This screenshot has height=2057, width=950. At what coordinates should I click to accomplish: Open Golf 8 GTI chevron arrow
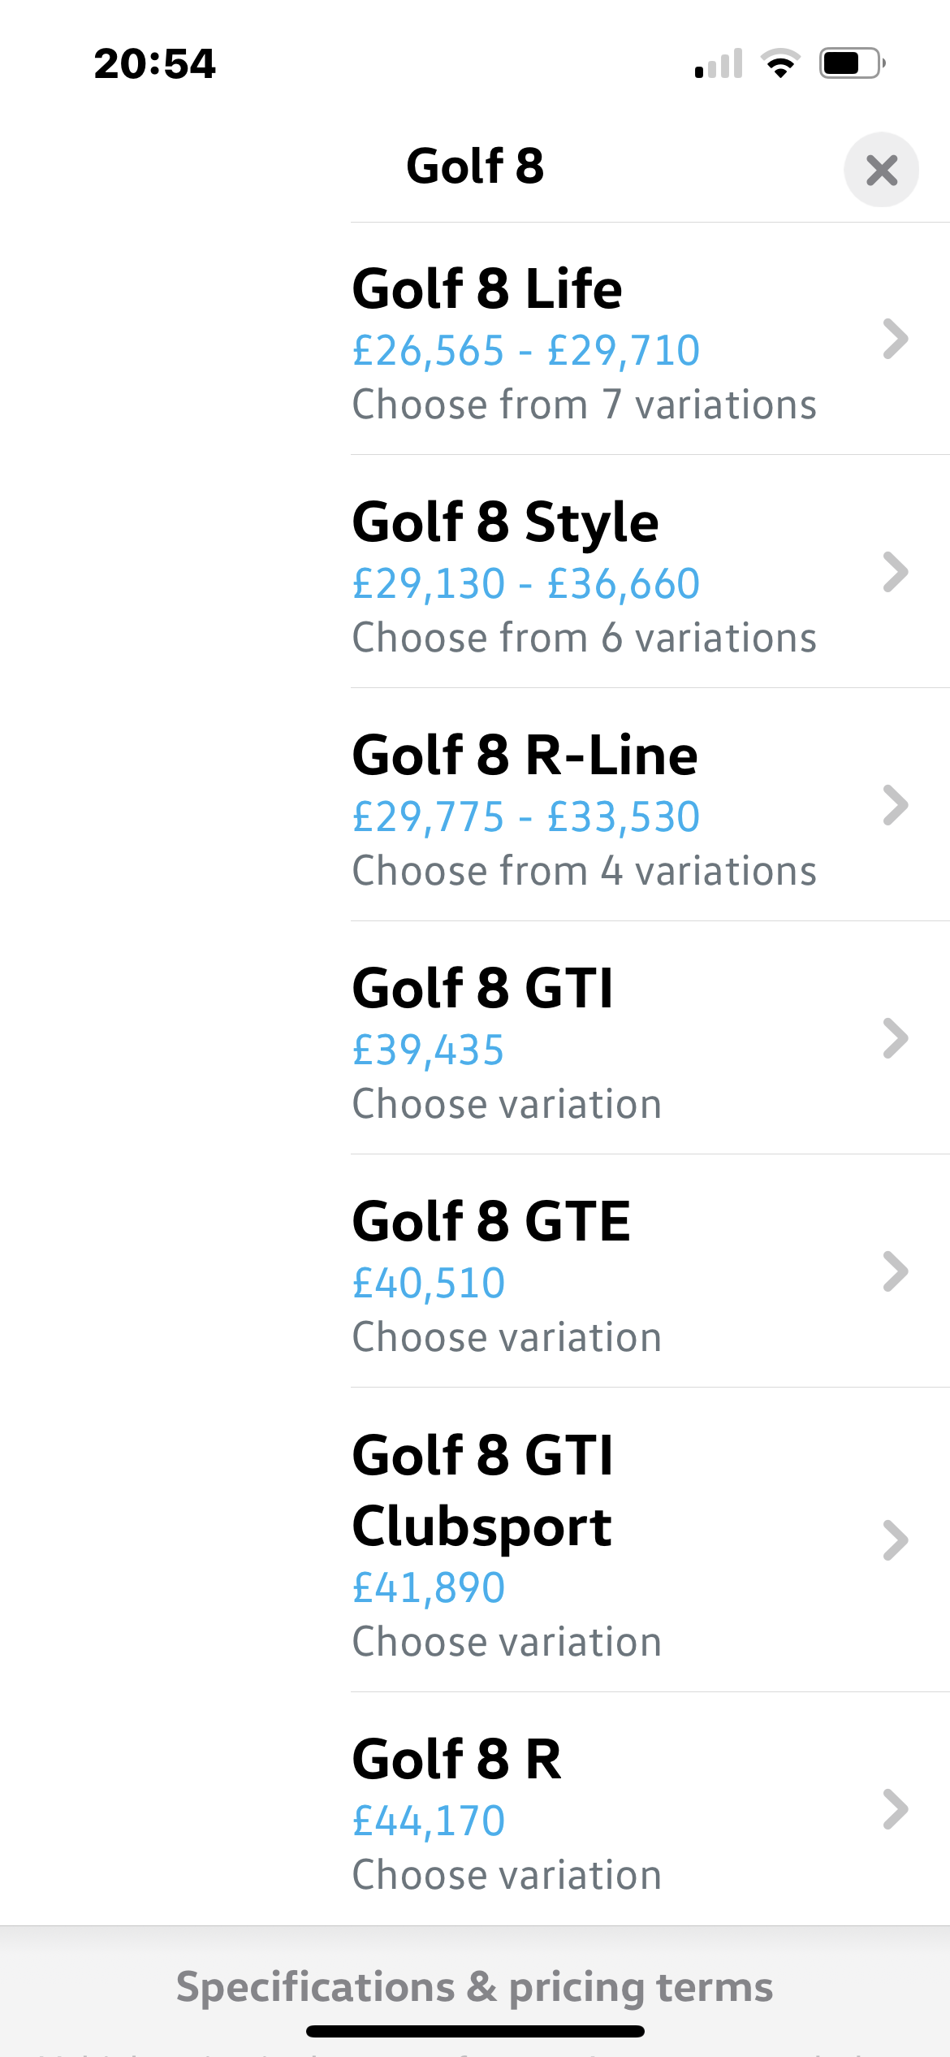(x=895, y=1038)
